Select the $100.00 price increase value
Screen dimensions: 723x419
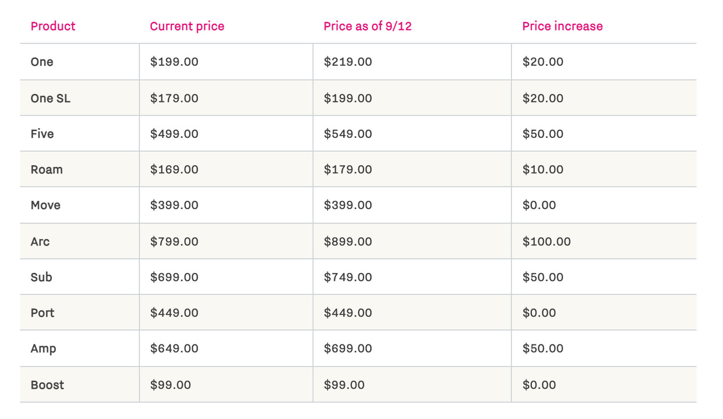(546, 242)
